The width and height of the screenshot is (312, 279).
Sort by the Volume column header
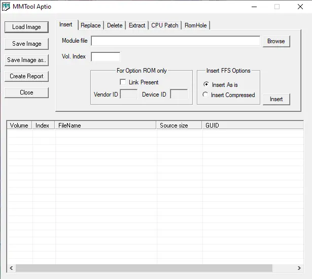19,126
